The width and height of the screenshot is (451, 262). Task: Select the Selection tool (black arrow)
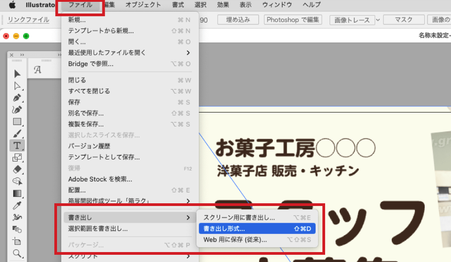pyautogui.click(x=17, y=74)
